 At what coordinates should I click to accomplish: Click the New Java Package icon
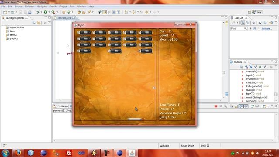(64, 12)
